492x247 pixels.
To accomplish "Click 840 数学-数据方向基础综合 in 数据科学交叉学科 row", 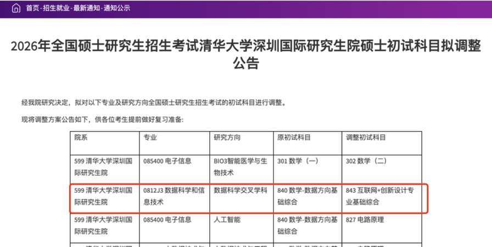I will coord(307,199).
